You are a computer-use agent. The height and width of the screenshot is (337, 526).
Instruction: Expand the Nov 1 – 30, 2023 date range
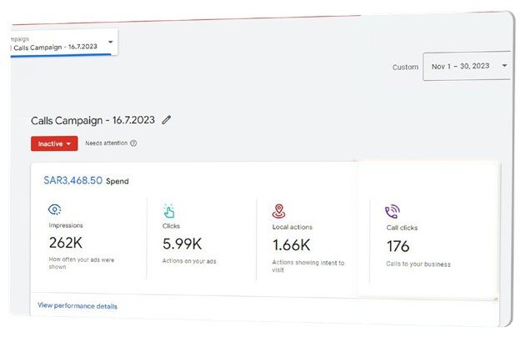(467, 66)
